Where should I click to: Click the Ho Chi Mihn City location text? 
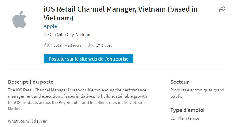67,34
